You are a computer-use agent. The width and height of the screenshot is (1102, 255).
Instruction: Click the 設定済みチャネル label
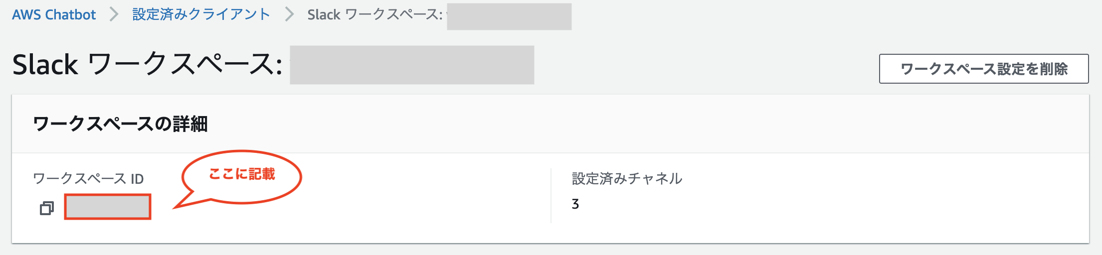627,178
